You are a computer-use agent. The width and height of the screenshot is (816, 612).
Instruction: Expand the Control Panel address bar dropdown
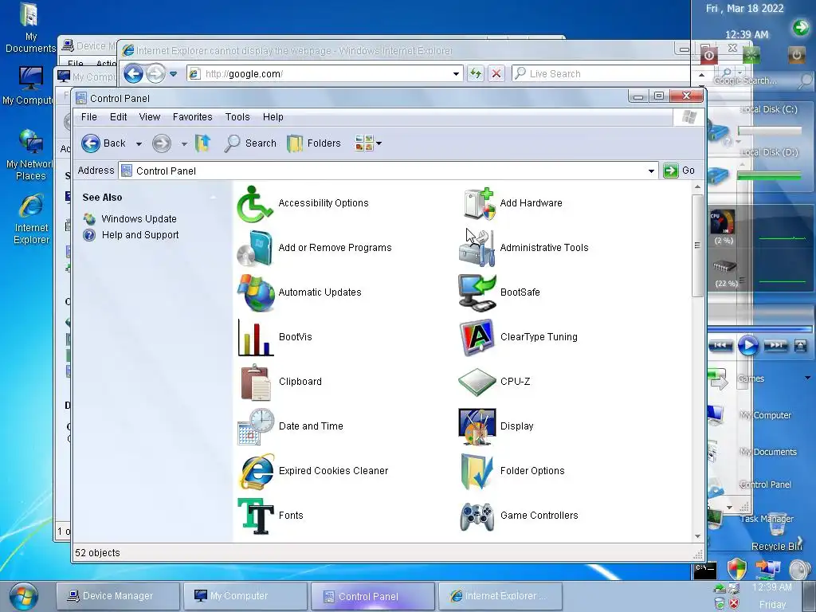[651, 171]
